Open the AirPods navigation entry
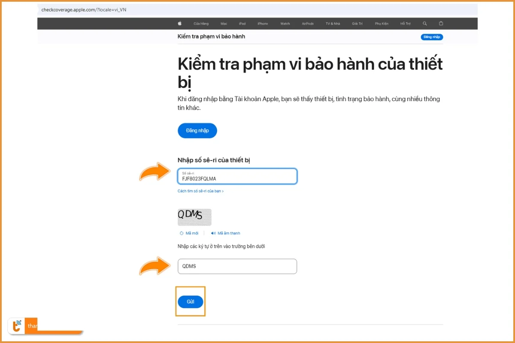Image resolution: width=515 pixels, height=343 pixels. point(307,24)
